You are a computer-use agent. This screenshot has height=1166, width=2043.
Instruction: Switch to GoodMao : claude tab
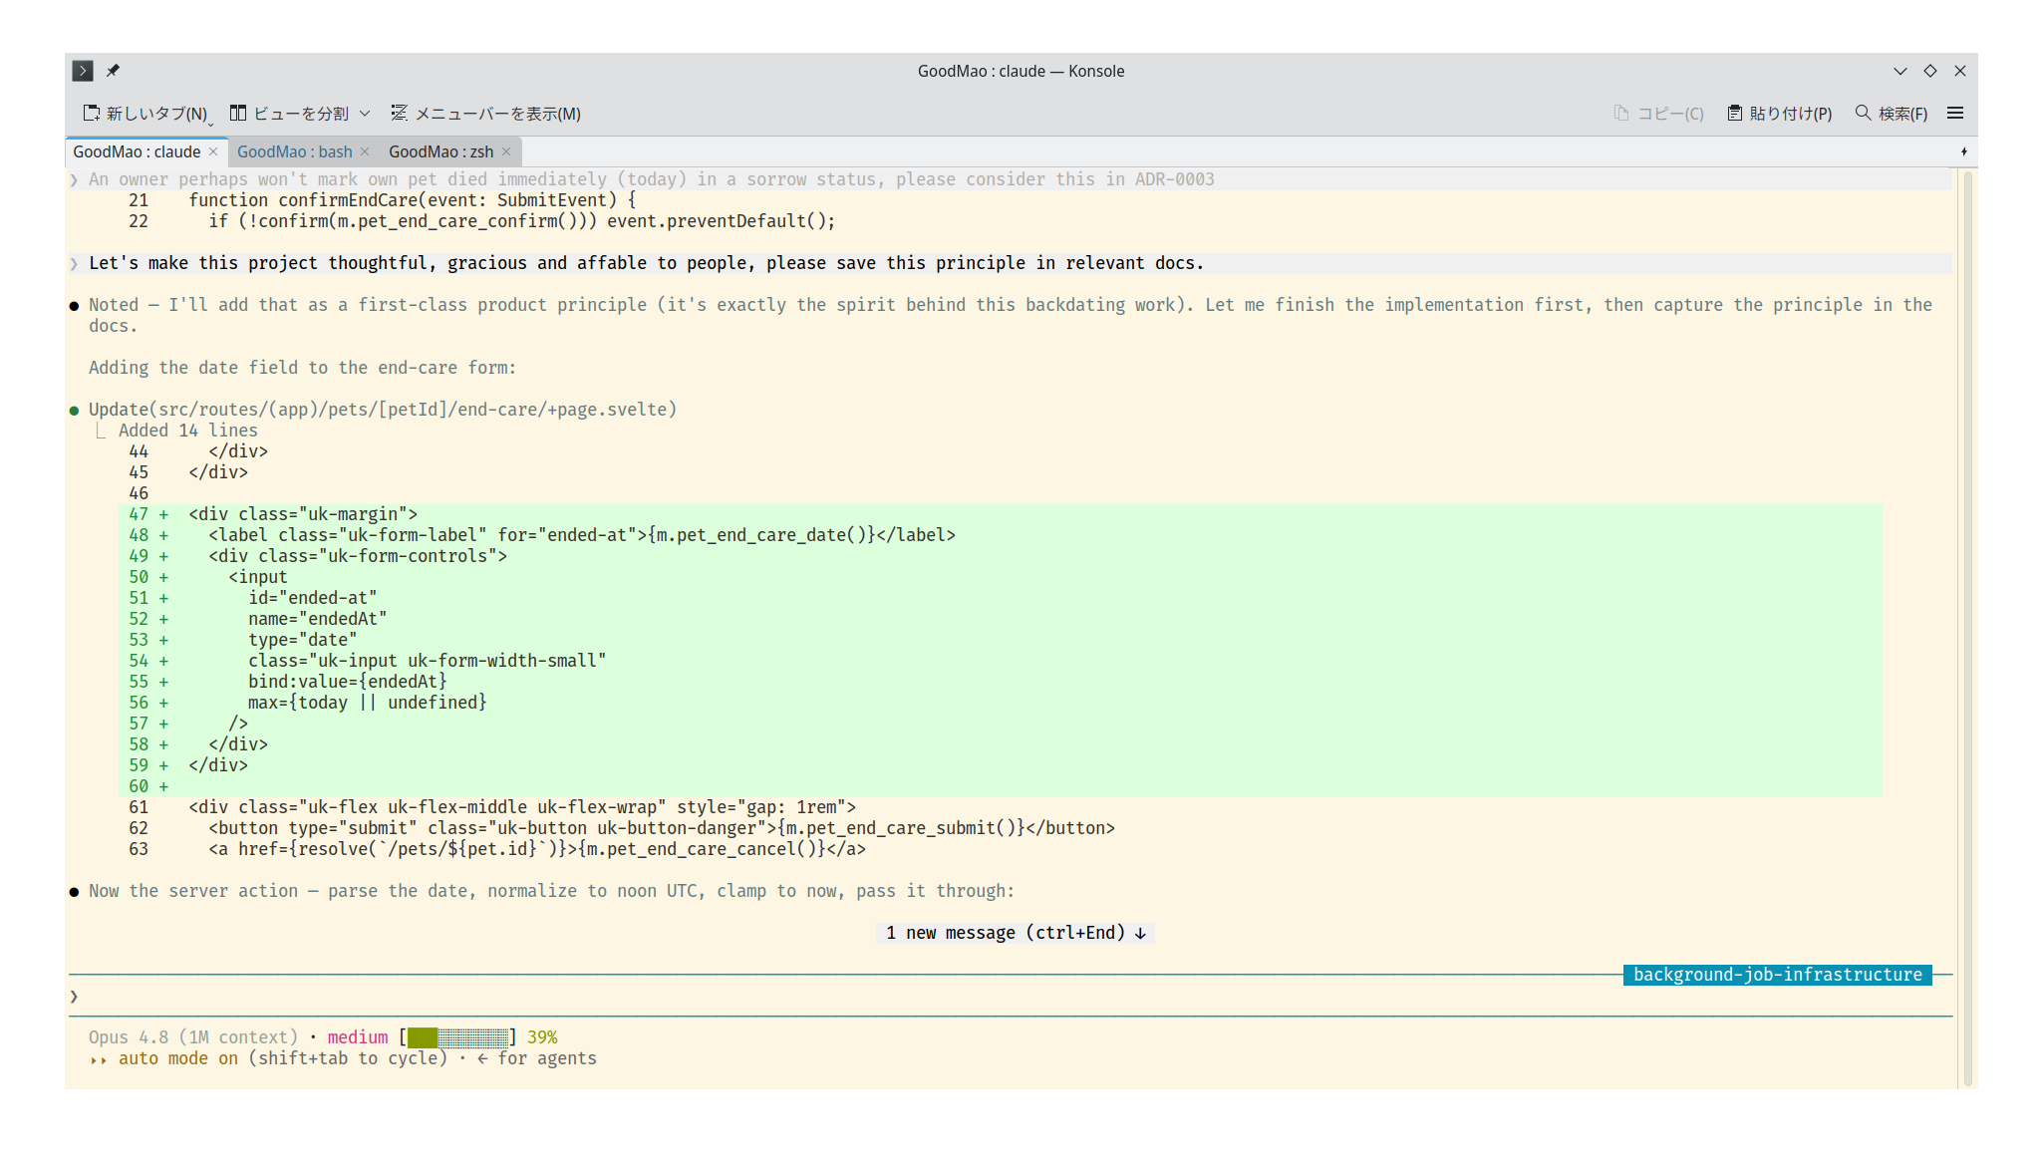click(x=137, y=151)
